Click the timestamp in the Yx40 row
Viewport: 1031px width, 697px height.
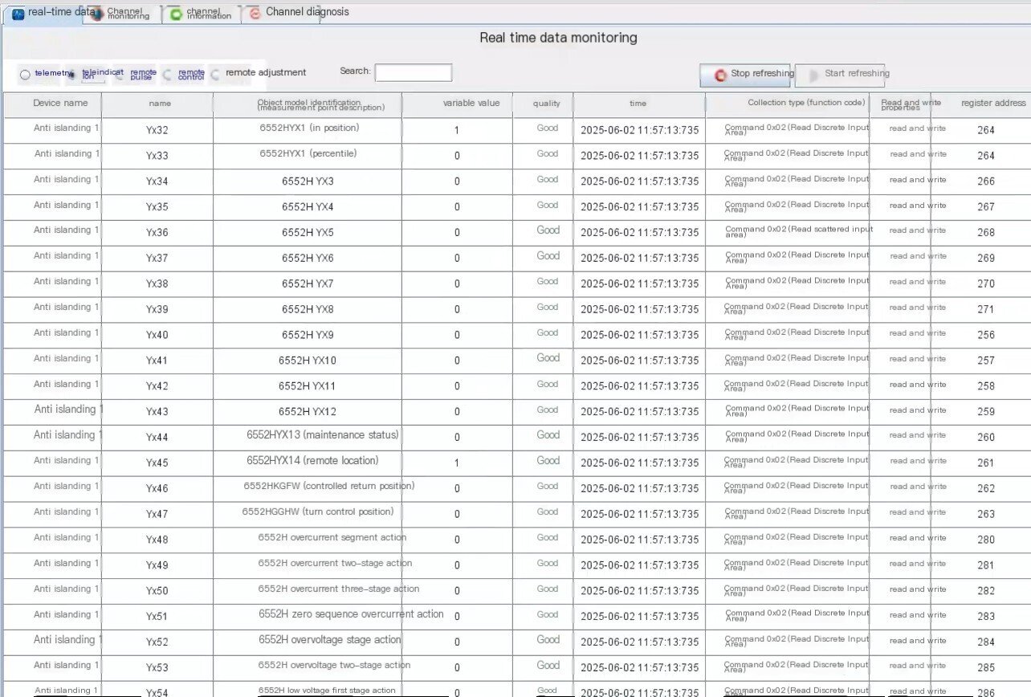(640, 336)
